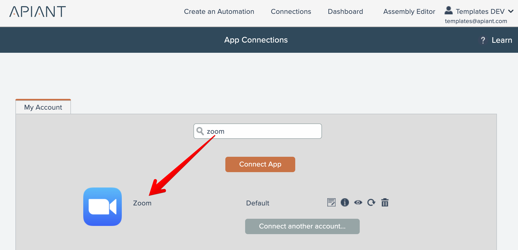Open Create an Automation page
This screenshot has height=250, width=518.
pyautogui.click(x=219, y=12)
